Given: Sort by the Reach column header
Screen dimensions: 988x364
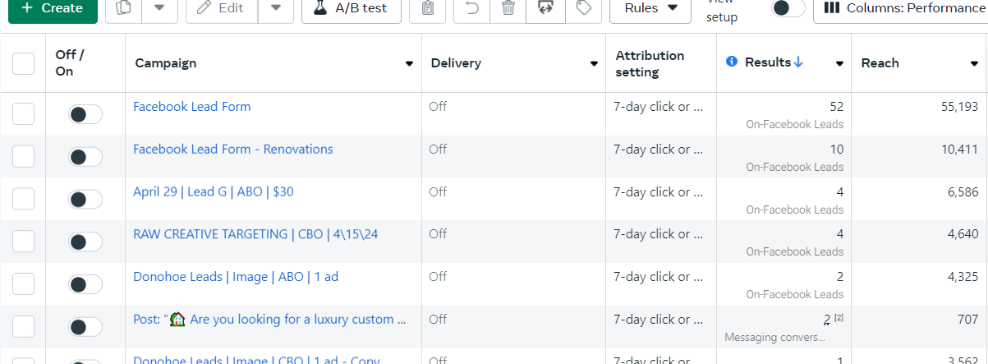Looking at the screenshot, I should (x=880, y=63).
